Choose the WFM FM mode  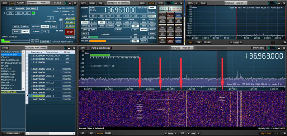pos(102,26)
